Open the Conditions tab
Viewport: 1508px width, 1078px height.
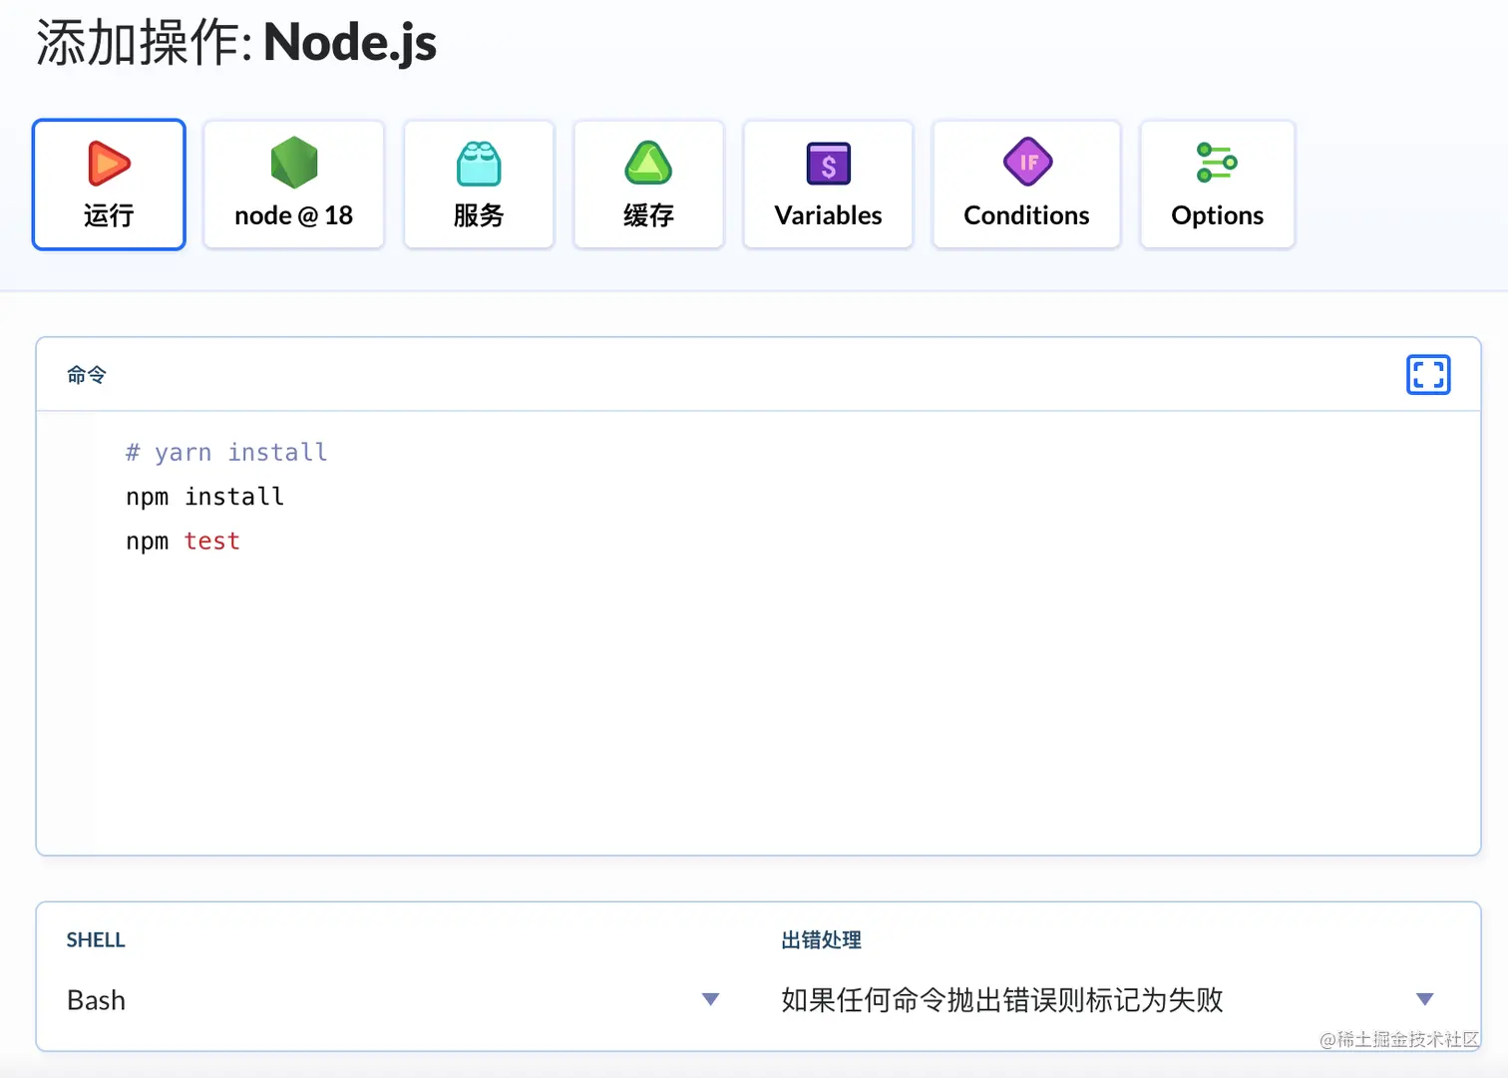(x=1026, y=184)
